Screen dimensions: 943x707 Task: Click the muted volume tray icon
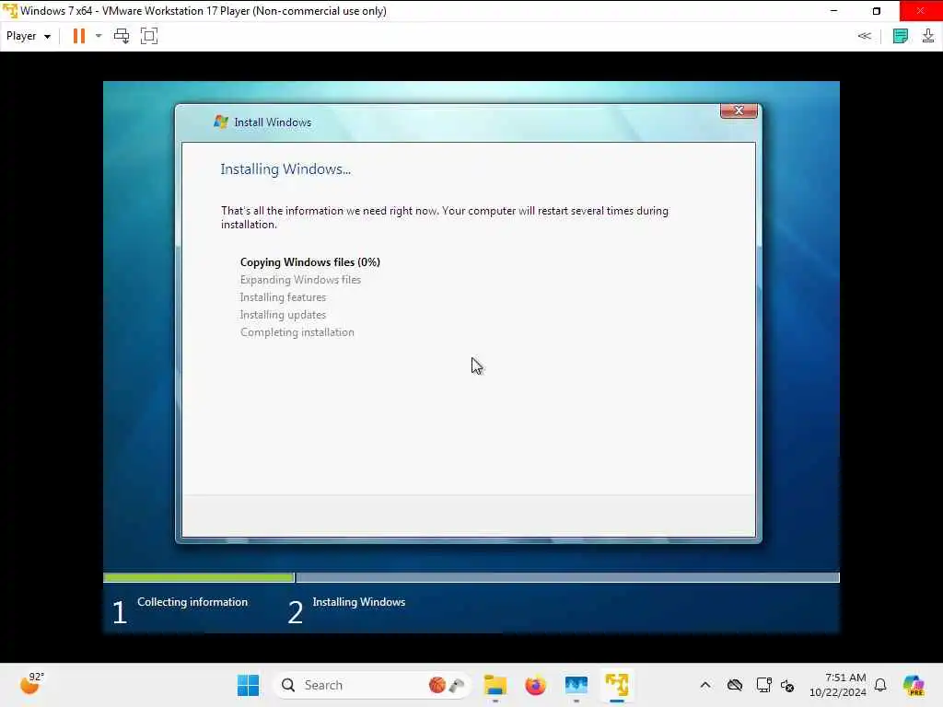point(787,685)
